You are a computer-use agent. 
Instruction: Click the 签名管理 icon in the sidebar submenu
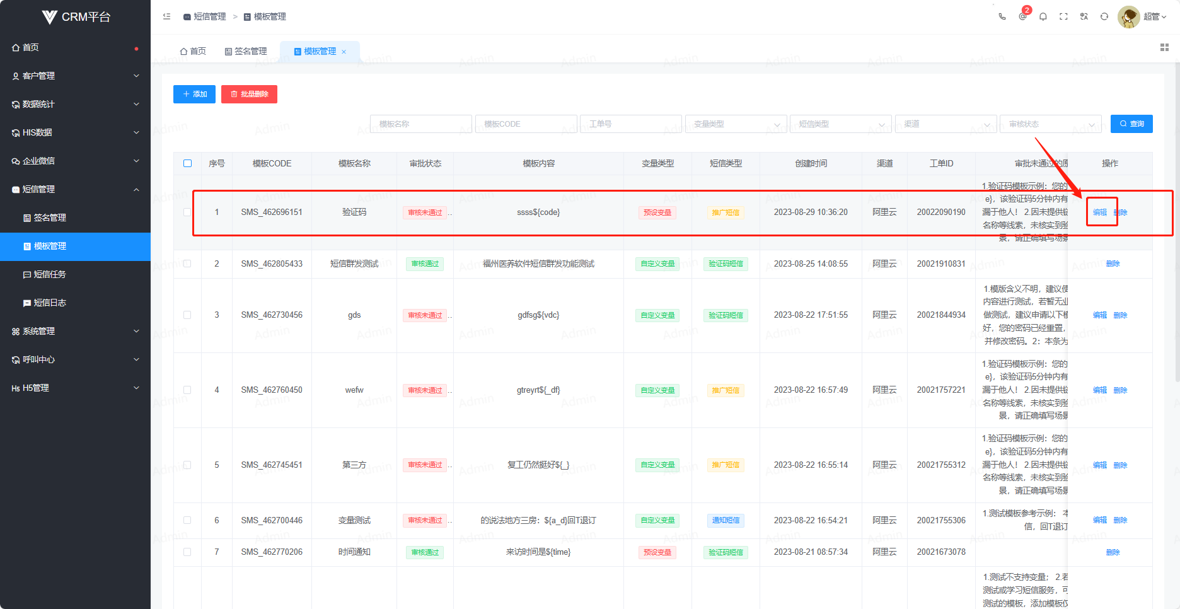coord(27,217)
